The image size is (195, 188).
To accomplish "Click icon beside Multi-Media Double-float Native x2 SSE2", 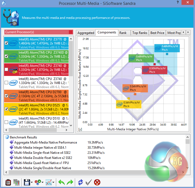I will pyautogui.click(x=12, y=158).
